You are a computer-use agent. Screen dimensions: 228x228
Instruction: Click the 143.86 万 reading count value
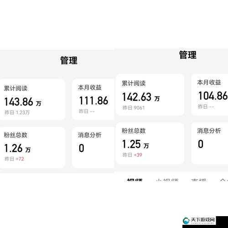click(23, 102)
